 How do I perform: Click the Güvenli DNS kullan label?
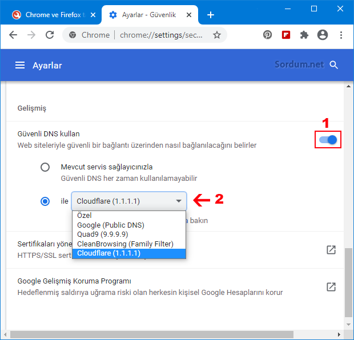tap(49, 134)
